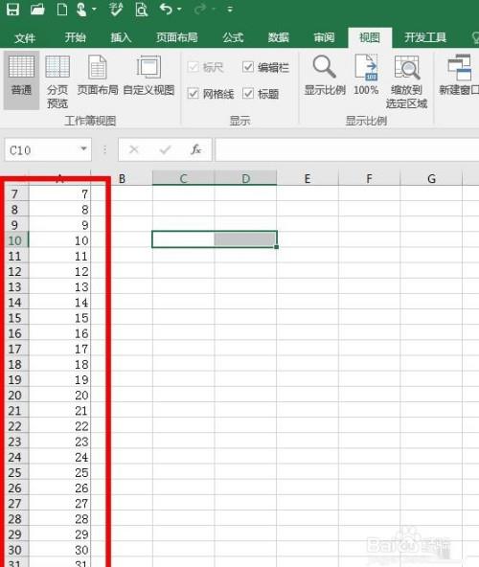Click the highlighted cell D10
The image size is (479, 567).
coord(245,239)
